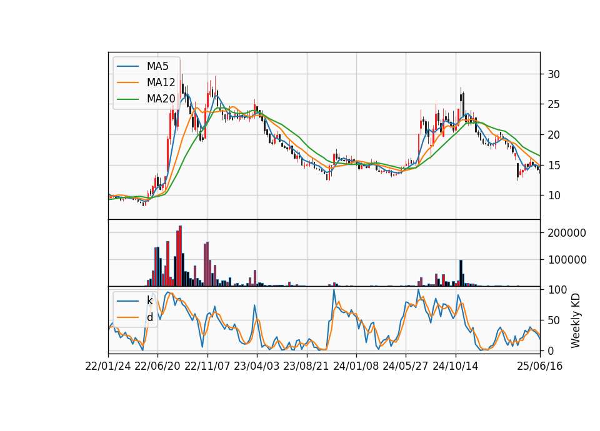This screenshot has height=431, width=600.
Task: Click the KD axis value 50
Action: pyautogui.click(x=554, y=320)
